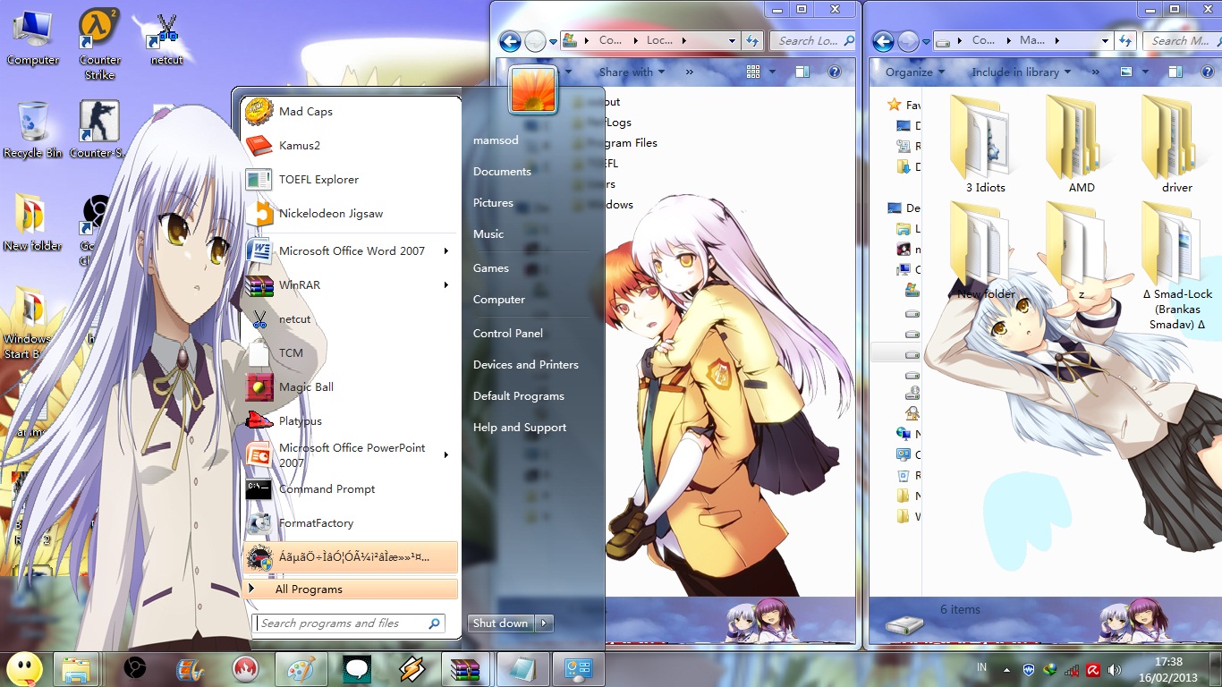This screenshot has width=1222, height=687.
Task: Show hidden system tray icons arrow
Action: (x=1006, y=669)
